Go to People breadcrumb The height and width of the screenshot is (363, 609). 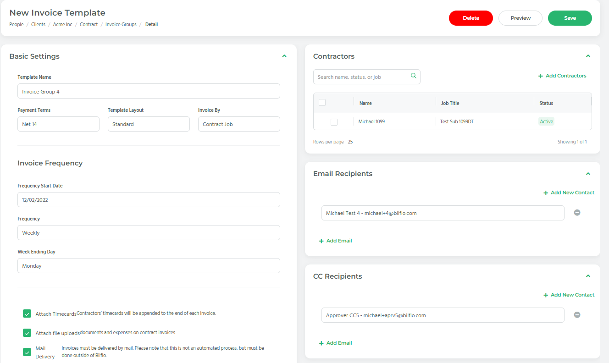(17, 24)
